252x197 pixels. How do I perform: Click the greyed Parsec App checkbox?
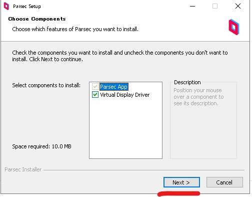tap(95, 87)
